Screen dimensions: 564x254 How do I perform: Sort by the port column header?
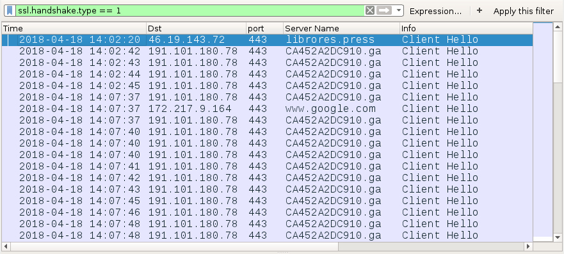(x=265, y=28)
